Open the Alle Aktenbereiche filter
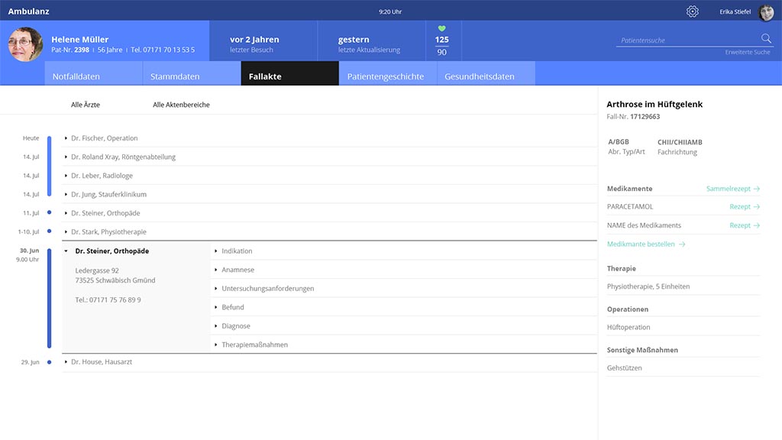 click(x=181, y=105)
